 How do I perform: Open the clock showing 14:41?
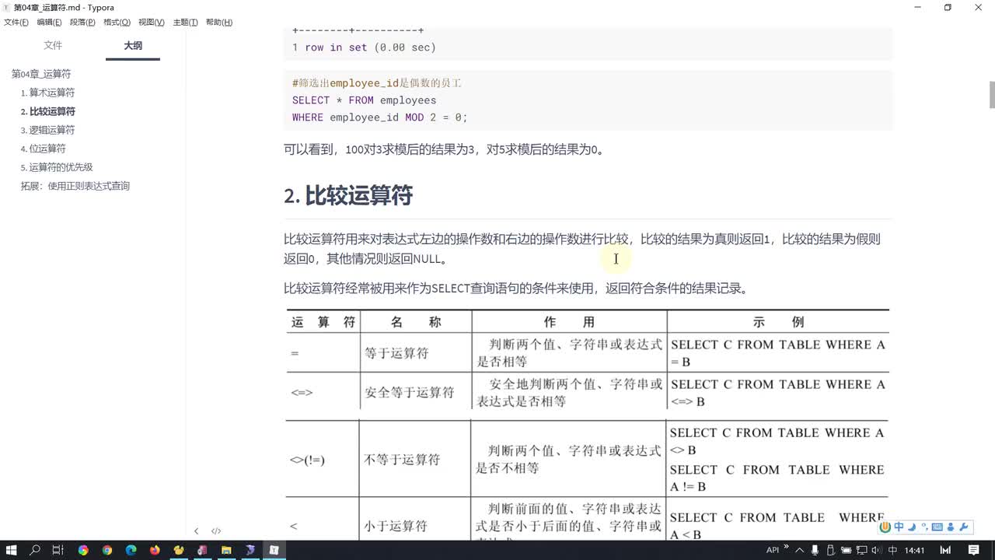point(915,550)
